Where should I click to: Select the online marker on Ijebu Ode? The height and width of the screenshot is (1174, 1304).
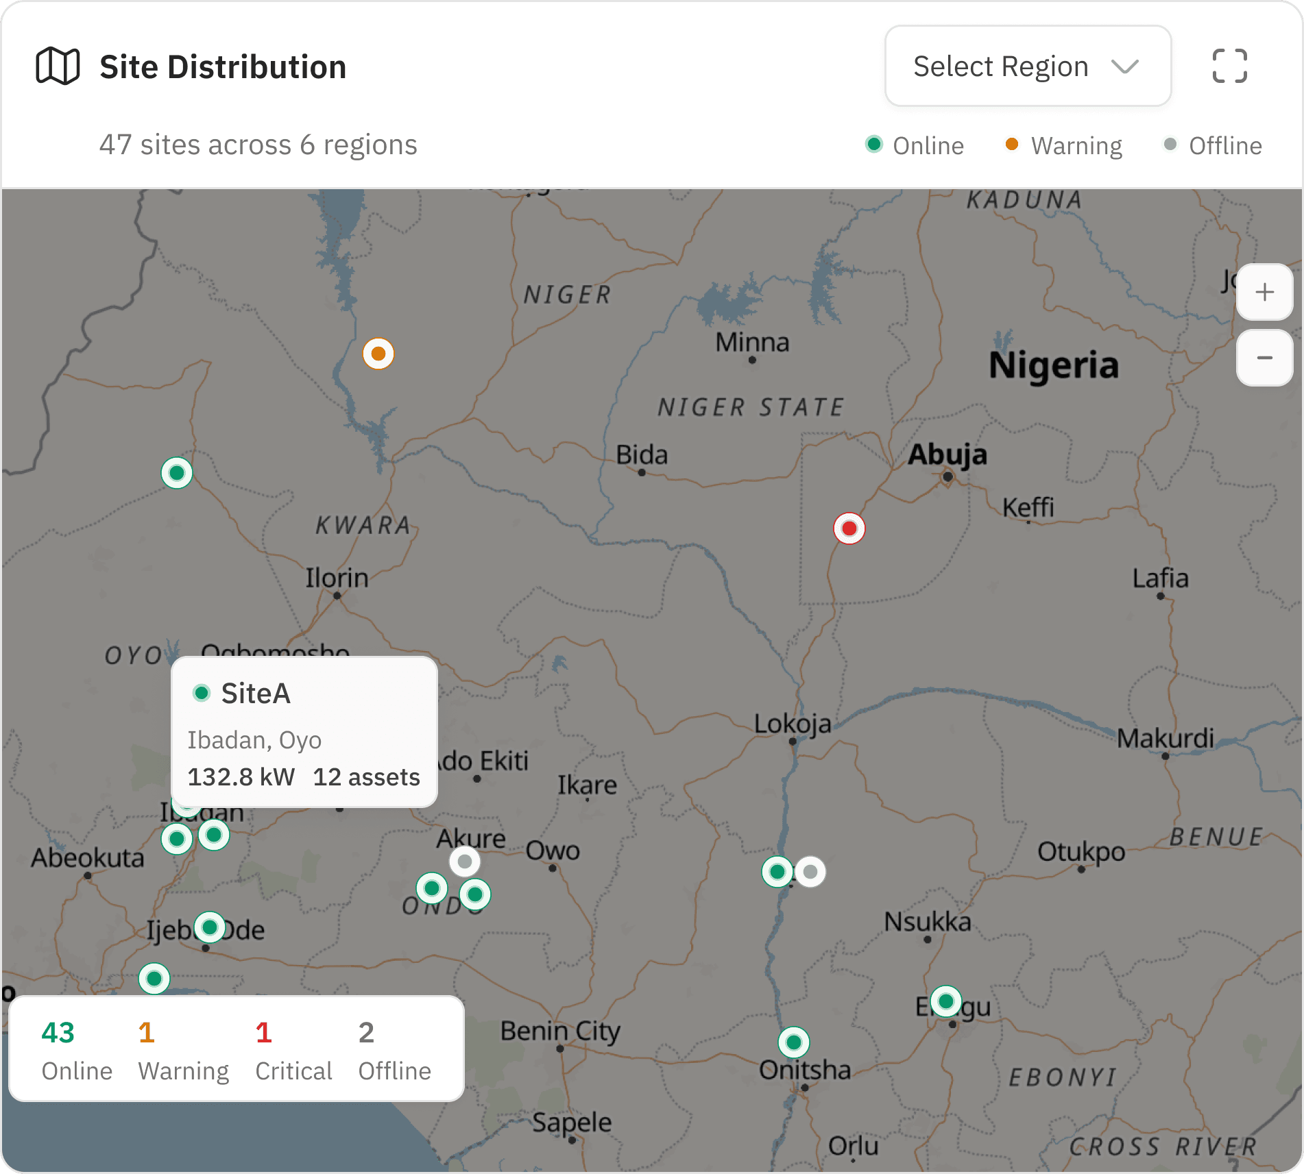coord(210,927)
